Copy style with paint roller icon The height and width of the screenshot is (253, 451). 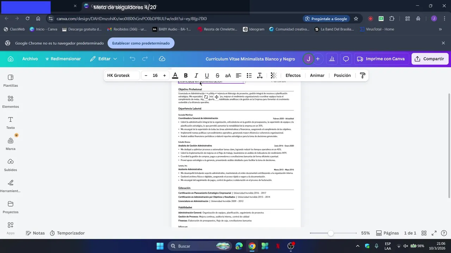(363, 76)
